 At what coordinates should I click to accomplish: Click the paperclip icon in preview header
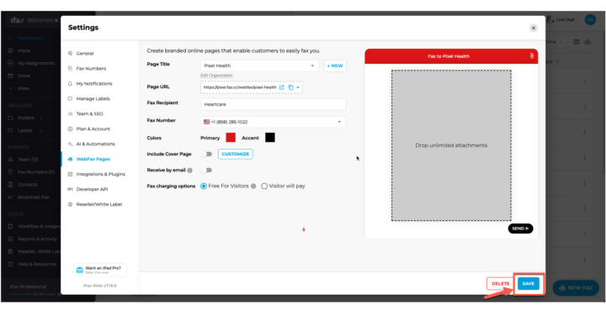point(532,56)
